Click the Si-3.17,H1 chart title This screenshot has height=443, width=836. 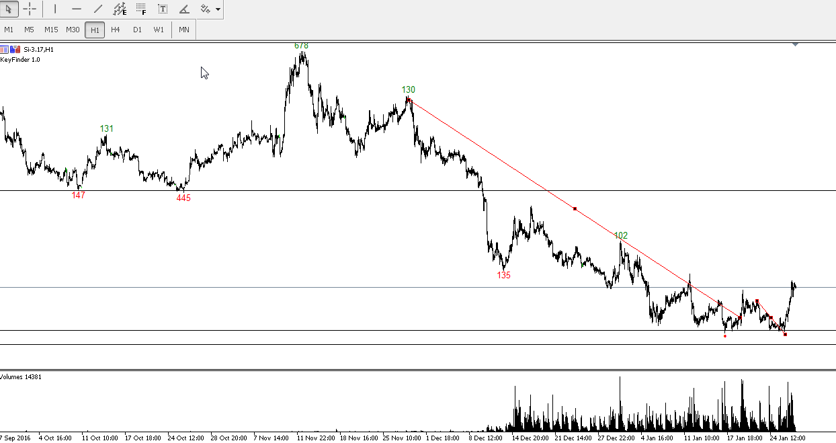(x=38, y=49)
